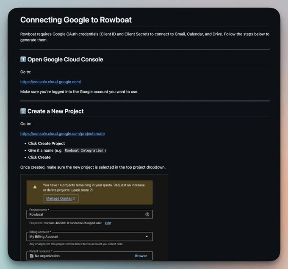The height and width of the screenshot is (269, 288).
Task: Click the Rowboat Integration code text
Action: click(84, 150)
